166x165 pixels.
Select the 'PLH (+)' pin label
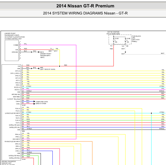point(18,109)
